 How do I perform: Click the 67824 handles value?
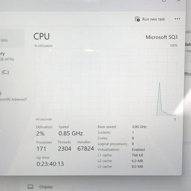[85, 149]
